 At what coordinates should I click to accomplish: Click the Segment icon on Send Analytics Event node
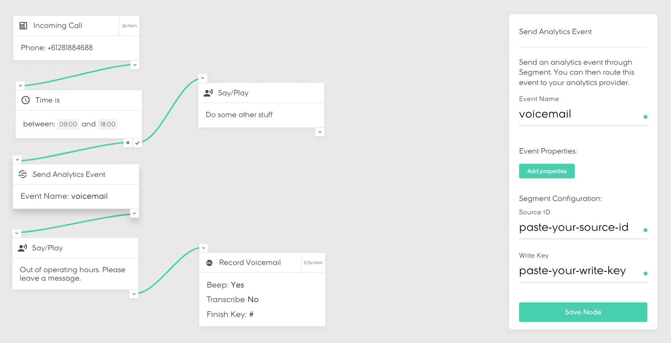[23, 175]
